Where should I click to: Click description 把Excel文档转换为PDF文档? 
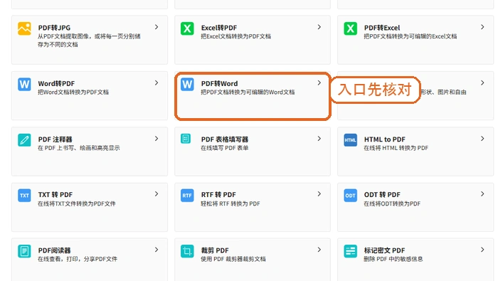click(x=236, y=36)
